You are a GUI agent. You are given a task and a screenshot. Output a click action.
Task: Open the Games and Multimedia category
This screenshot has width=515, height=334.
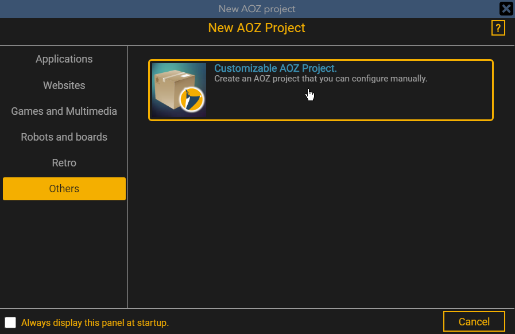[64, 111]
